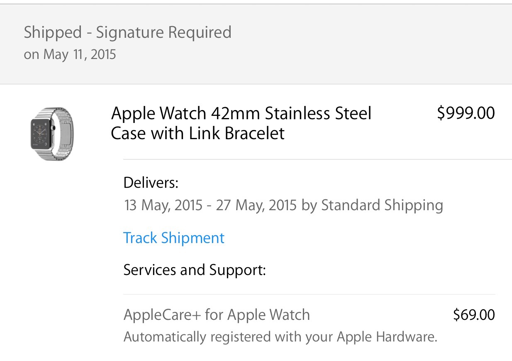Tap the May 11, 2015 shipped date
512x361 pixels.
(x=80, y=54)
